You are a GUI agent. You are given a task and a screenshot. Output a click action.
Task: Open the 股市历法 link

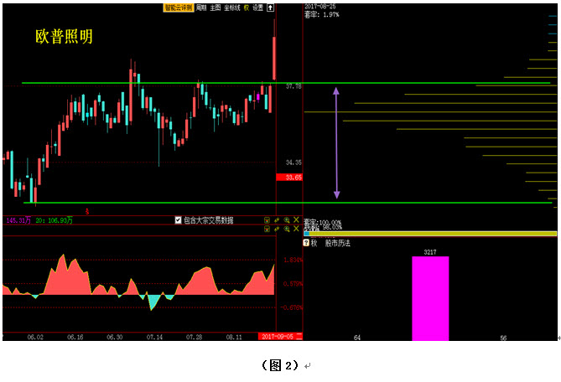337,243
